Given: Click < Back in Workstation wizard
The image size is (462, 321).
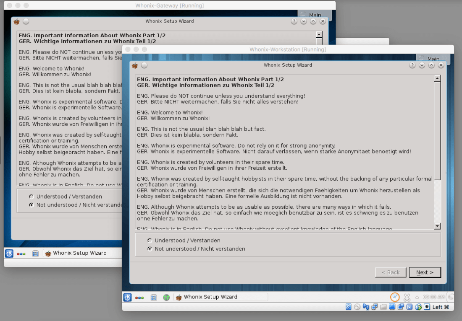Looking at the screenshot, I should 391,272.
